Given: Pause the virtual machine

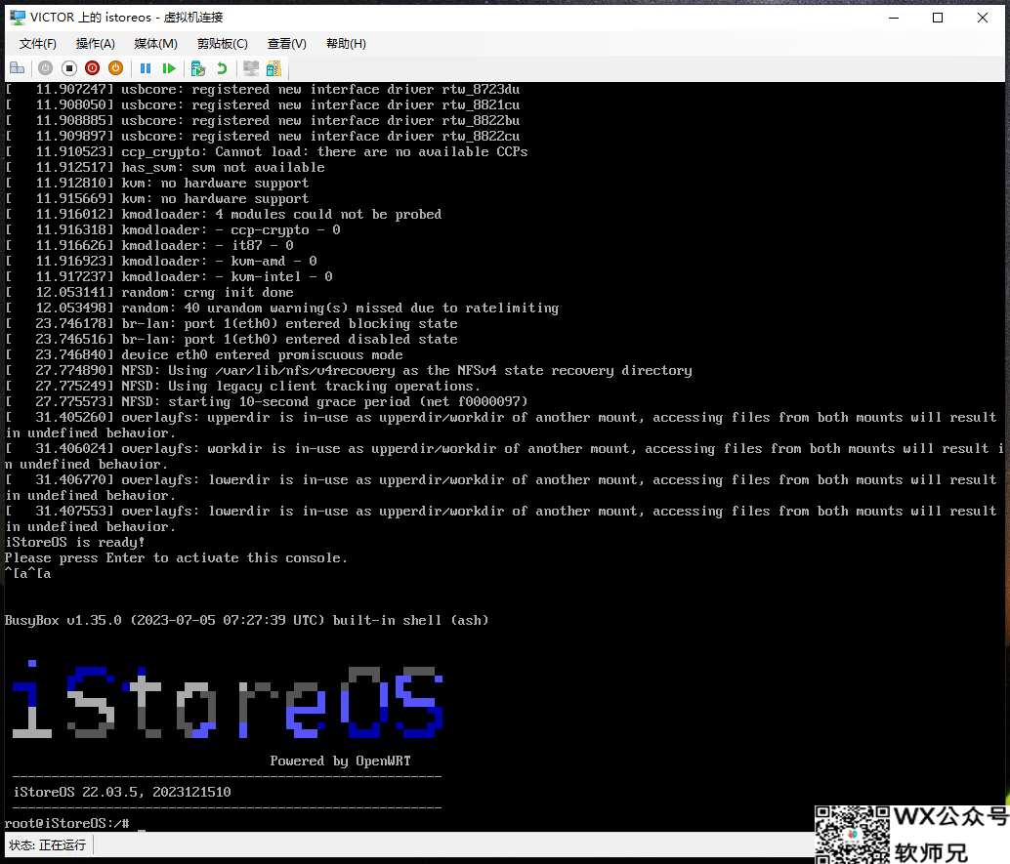Looking at the screenshot, I should 146,68.
